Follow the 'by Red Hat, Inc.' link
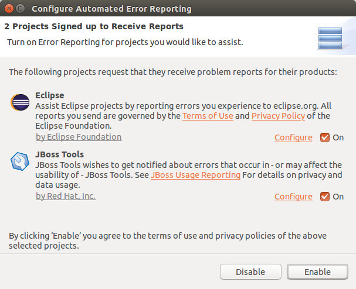The width and height of the screenshot is (356, 289). pyautogui.click(x=66, y=196)
